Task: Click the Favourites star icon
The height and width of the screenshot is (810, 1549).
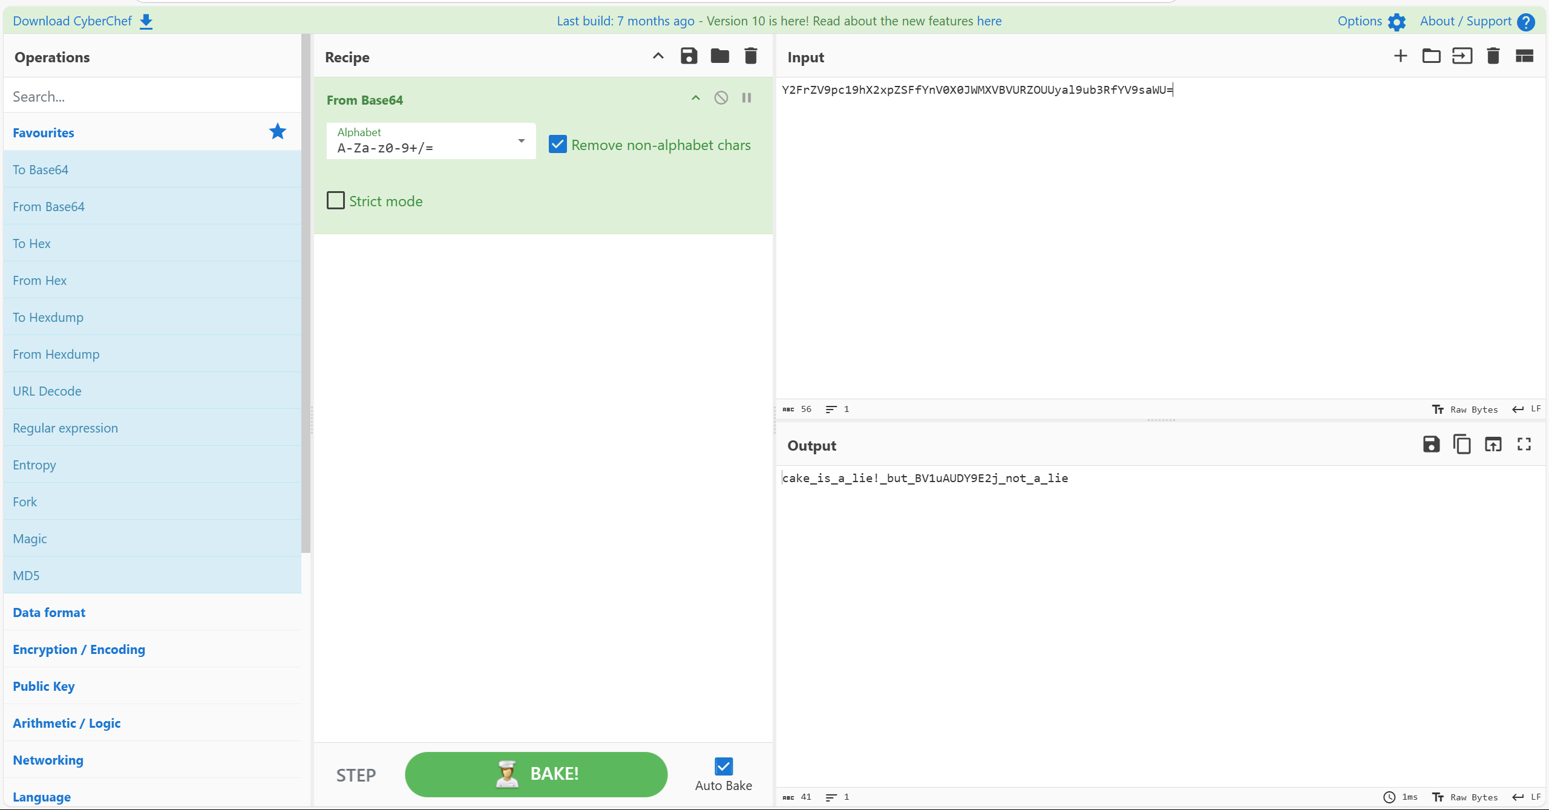Action: (x=278, y=131)
